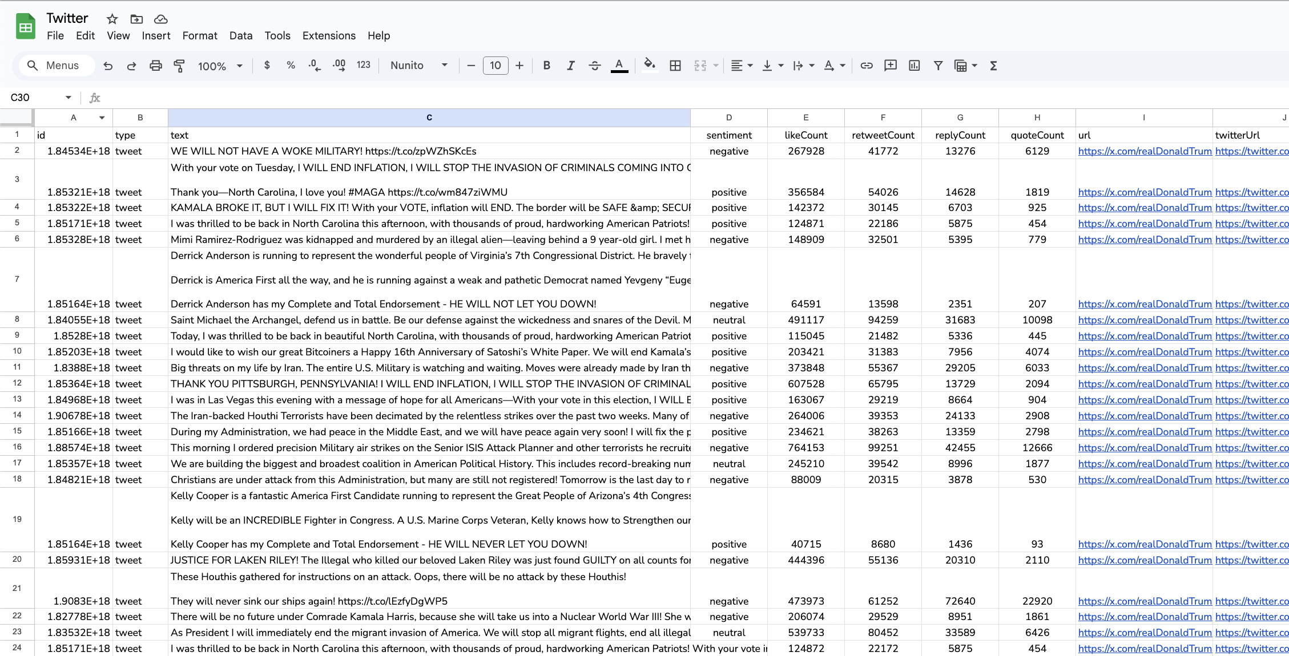
Task: Click the fill color paint bucket
Action: tap(649, 64)
